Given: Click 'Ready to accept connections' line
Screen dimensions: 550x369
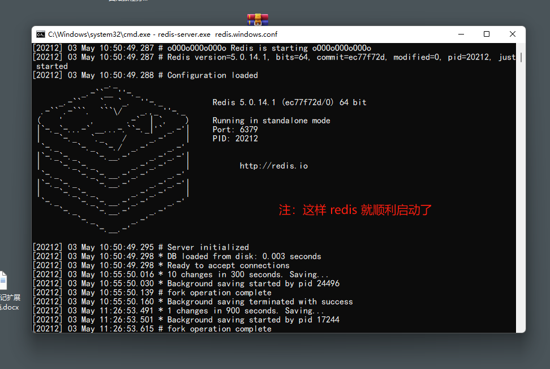Looking at the screenshot, I should pos(161,265).
